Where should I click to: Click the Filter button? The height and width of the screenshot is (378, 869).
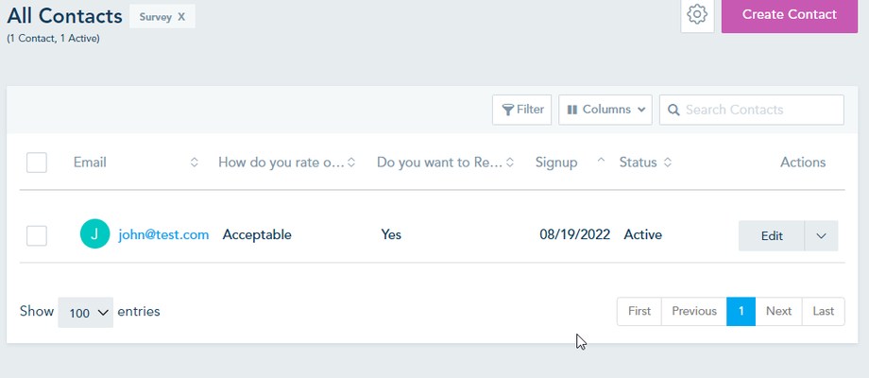pos(522,110)
